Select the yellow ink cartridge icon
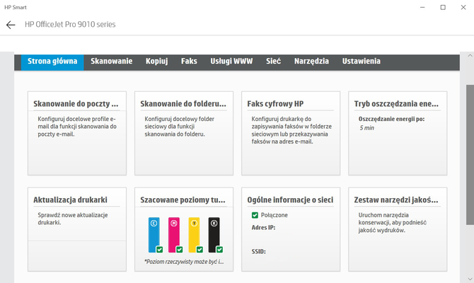This screenshot has height=283, width=474. point(194,235)
